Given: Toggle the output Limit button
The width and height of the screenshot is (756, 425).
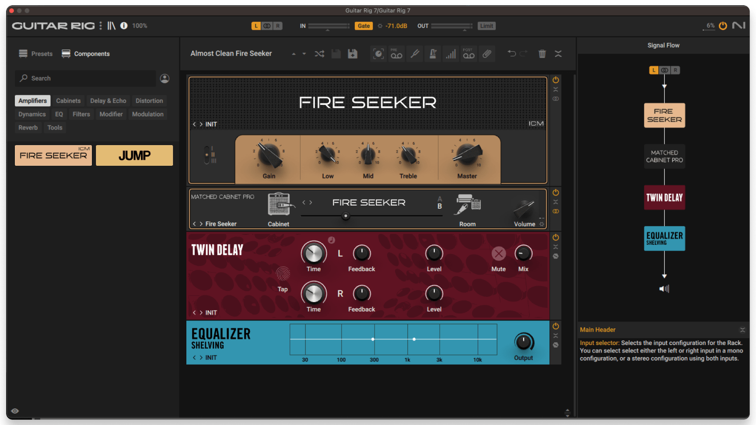Looking at the screenshot, I should point(486,26).
